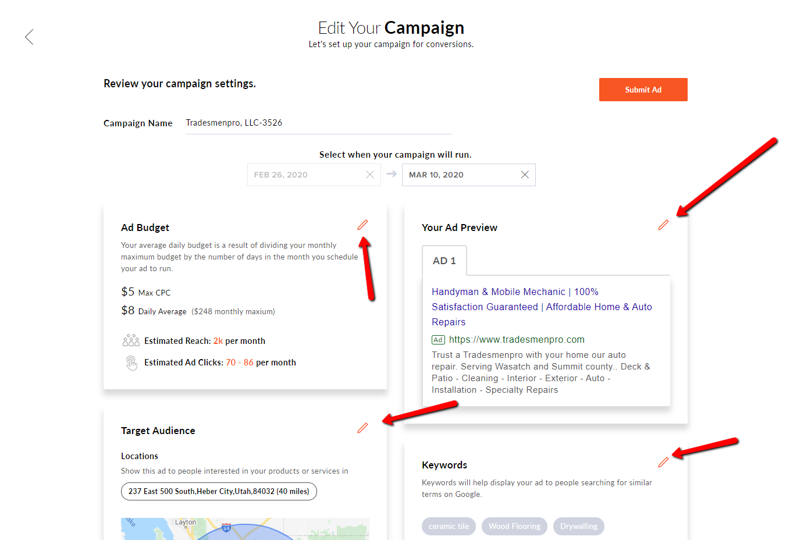804x540 pixels.
Task: Open the https://www.tradesmenpro.com ad URL
Action: coord(517,339)
